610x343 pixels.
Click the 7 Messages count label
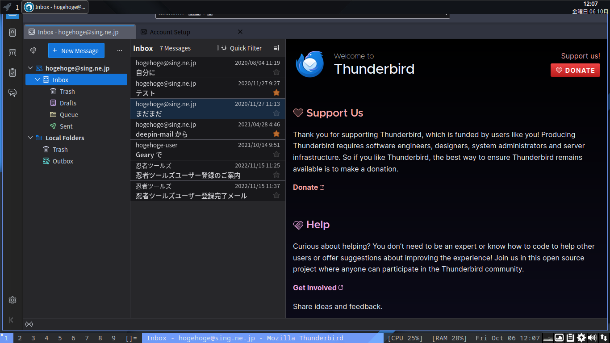point(175,48)
